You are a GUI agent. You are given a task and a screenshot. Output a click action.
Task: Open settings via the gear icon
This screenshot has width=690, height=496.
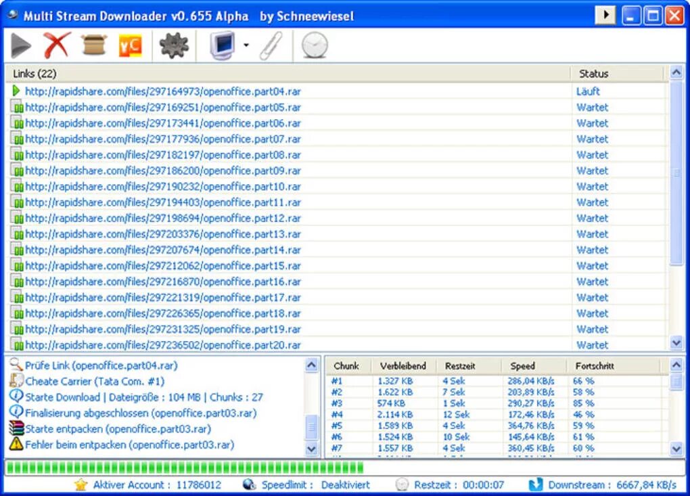pyautogui.click(x=175, y=45)
